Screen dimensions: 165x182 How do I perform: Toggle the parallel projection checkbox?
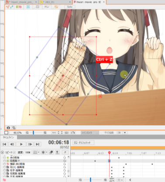[x=102, y=132]
